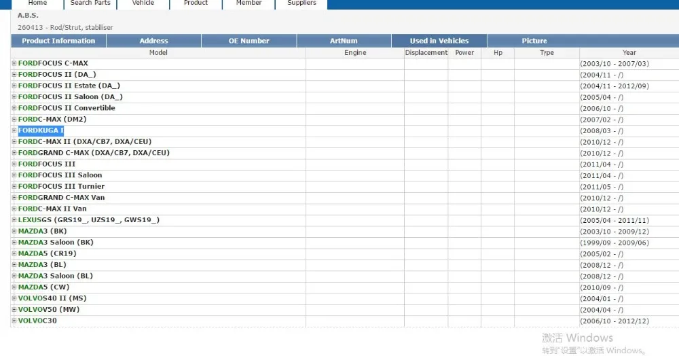The height and width of the screenshot is (356, 679).
Task: Switch to the ArtNum tab
Action: pyautogui.click(x=344, y=41)
